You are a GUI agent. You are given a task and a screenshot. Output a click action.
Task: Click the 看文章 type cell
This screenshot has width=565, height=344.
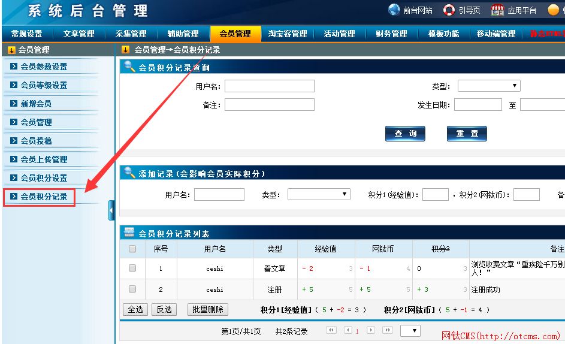(x=274, y=268)
